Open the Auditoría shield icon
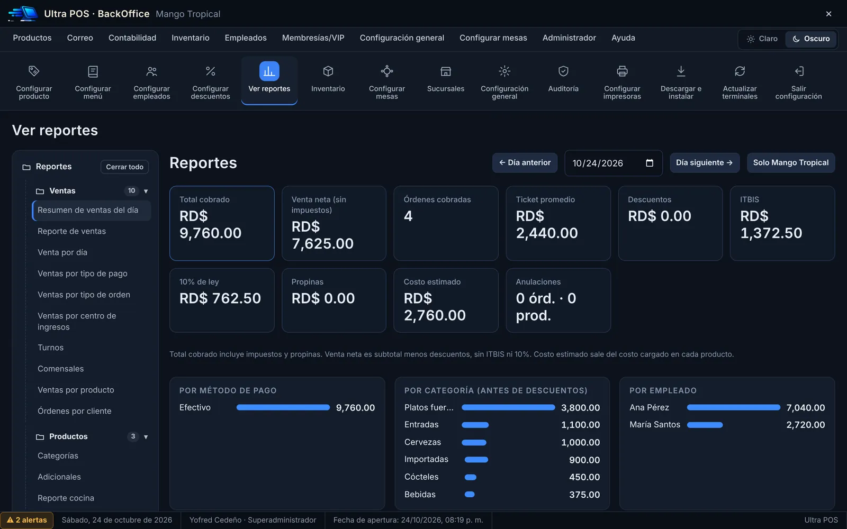Image resolution: width=847 pixels, height=529 pixels. click(563, 71)
